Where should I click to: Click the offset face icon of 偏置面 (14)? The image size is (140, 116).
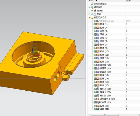[98, 65]
